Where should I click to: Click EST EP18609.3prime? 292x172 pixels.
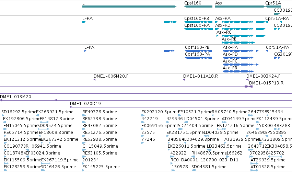click(x=56, y=133)
